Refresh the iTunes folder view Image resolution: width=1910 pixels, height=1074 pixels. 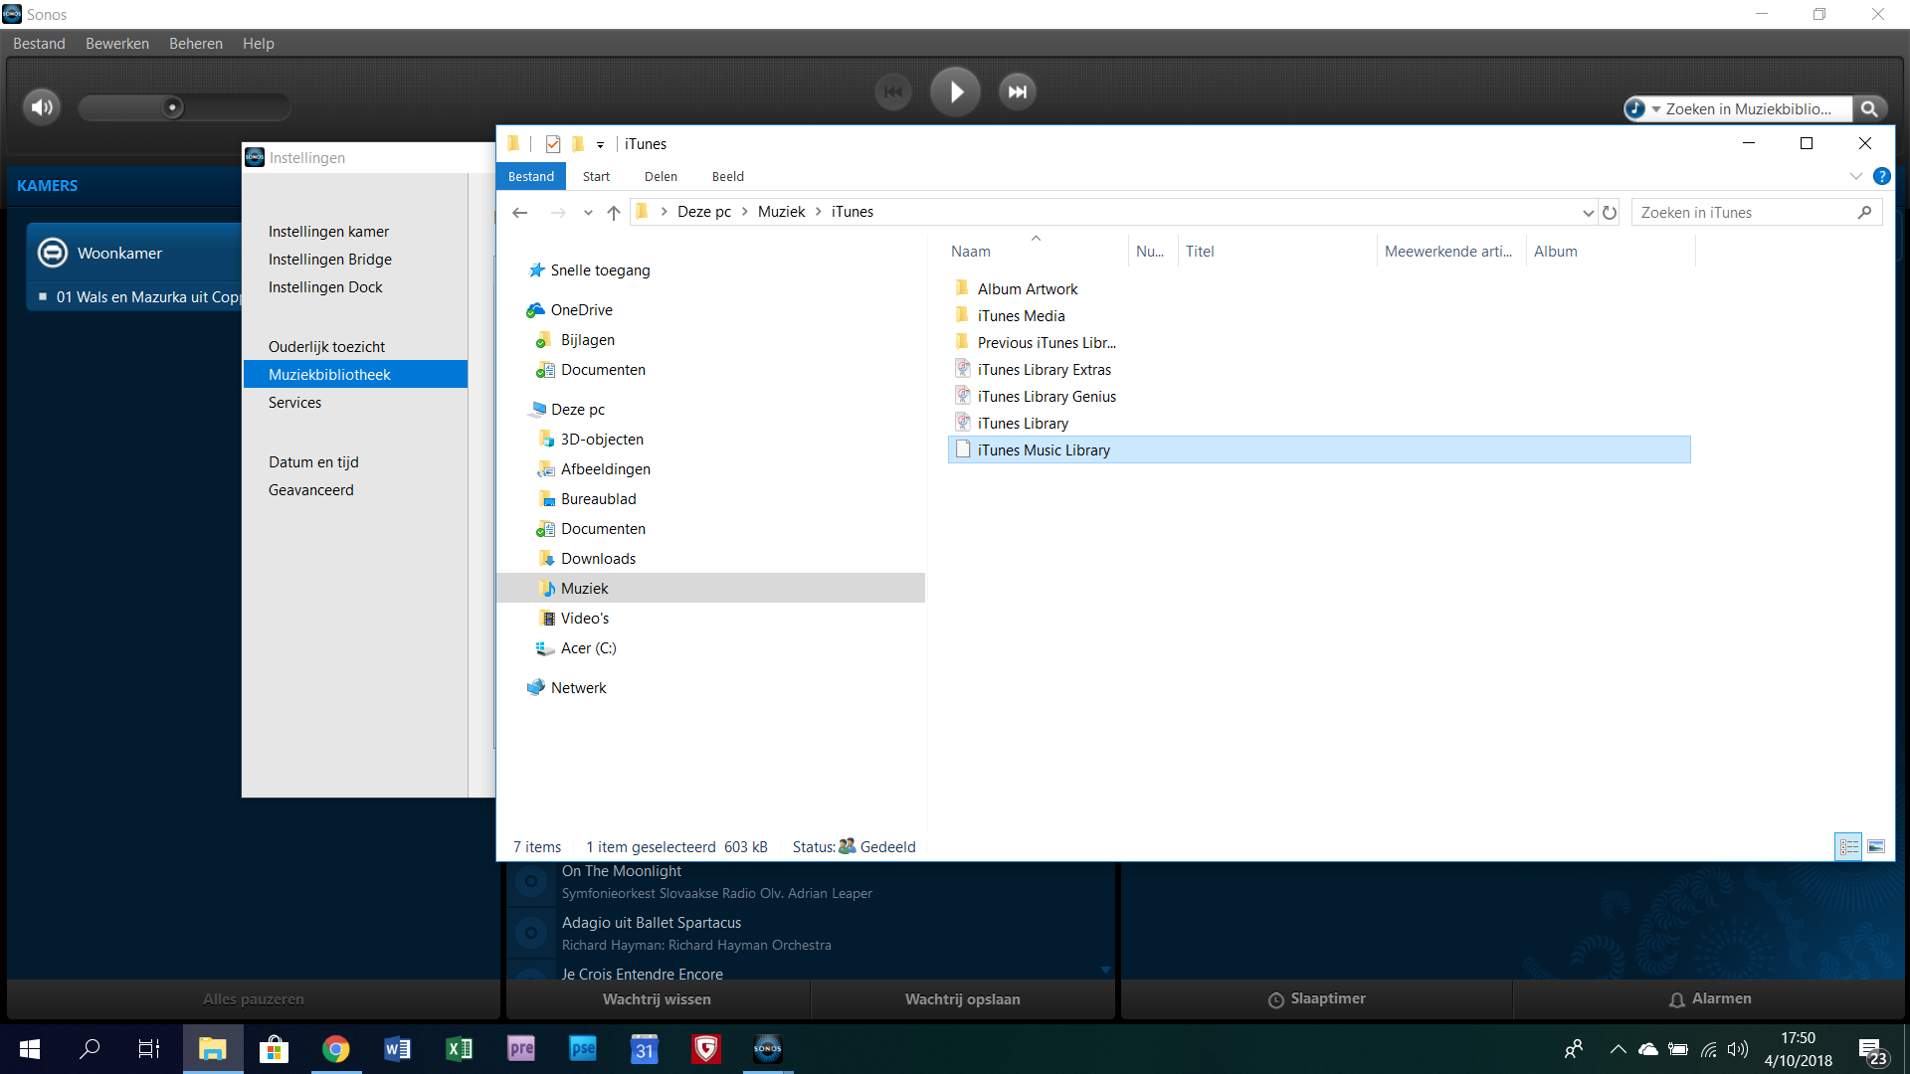click(x=1610, y=213)
